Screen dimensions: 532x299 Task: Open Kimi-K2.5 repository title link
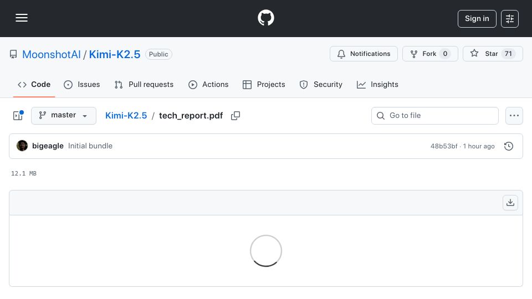(114, 54)
